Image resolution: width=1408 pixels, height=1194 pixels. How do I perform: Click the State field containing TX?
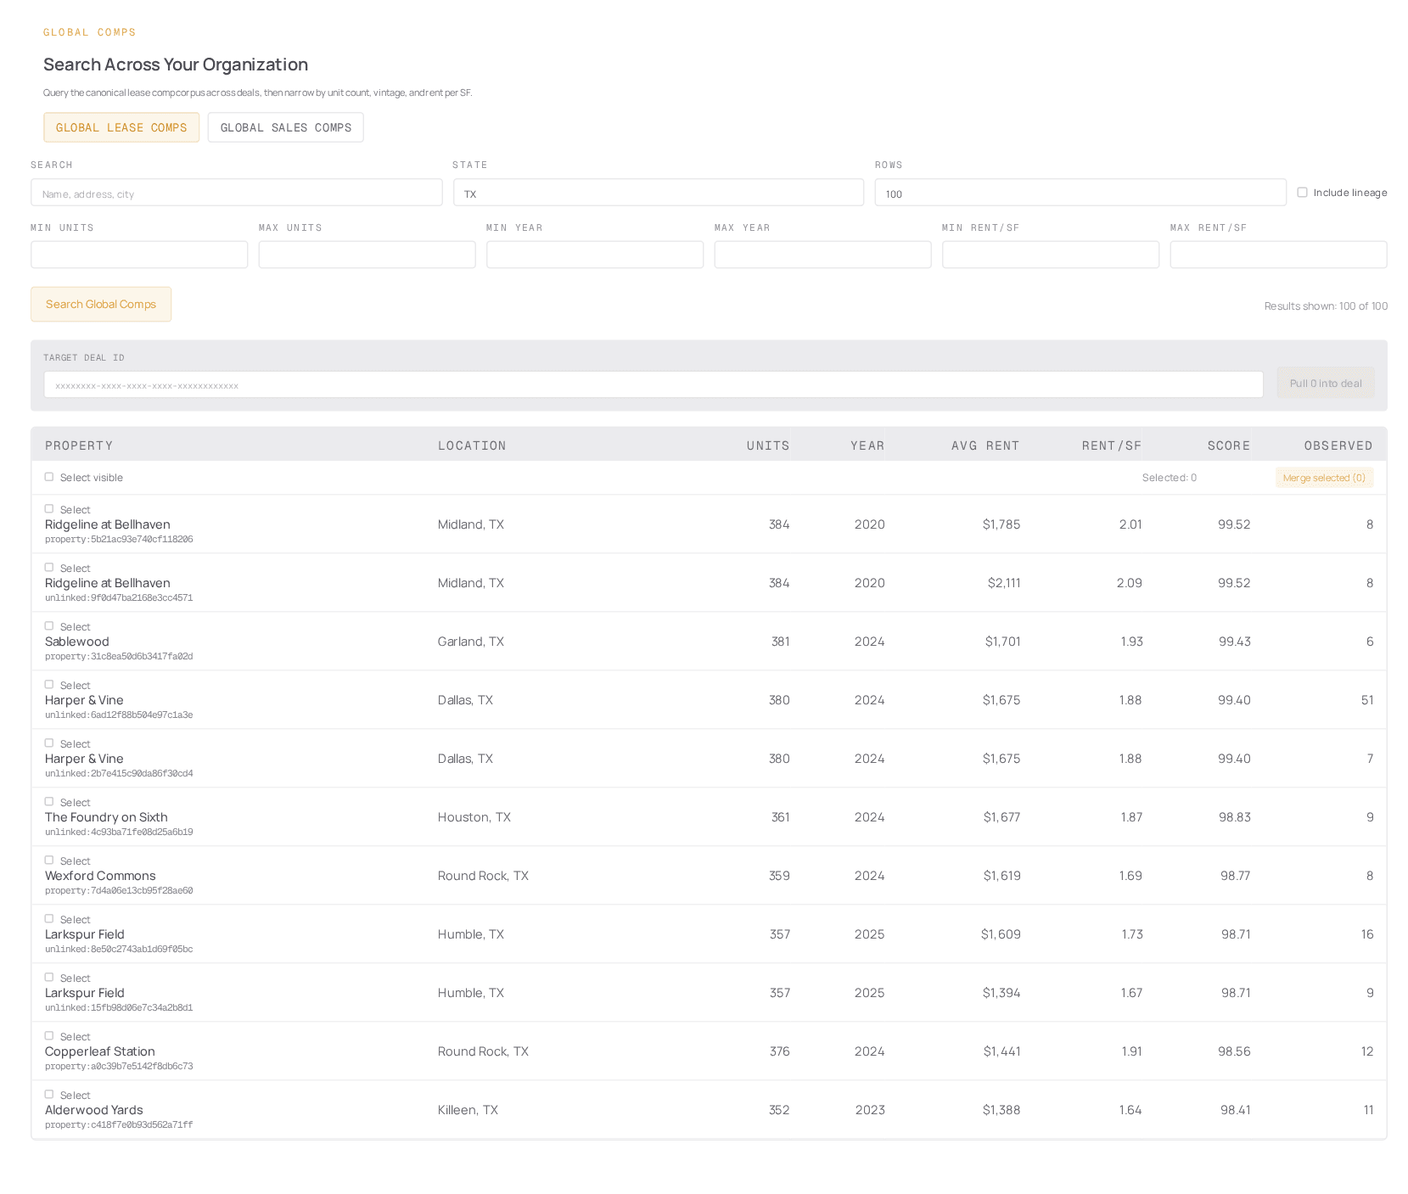point(658,193)
